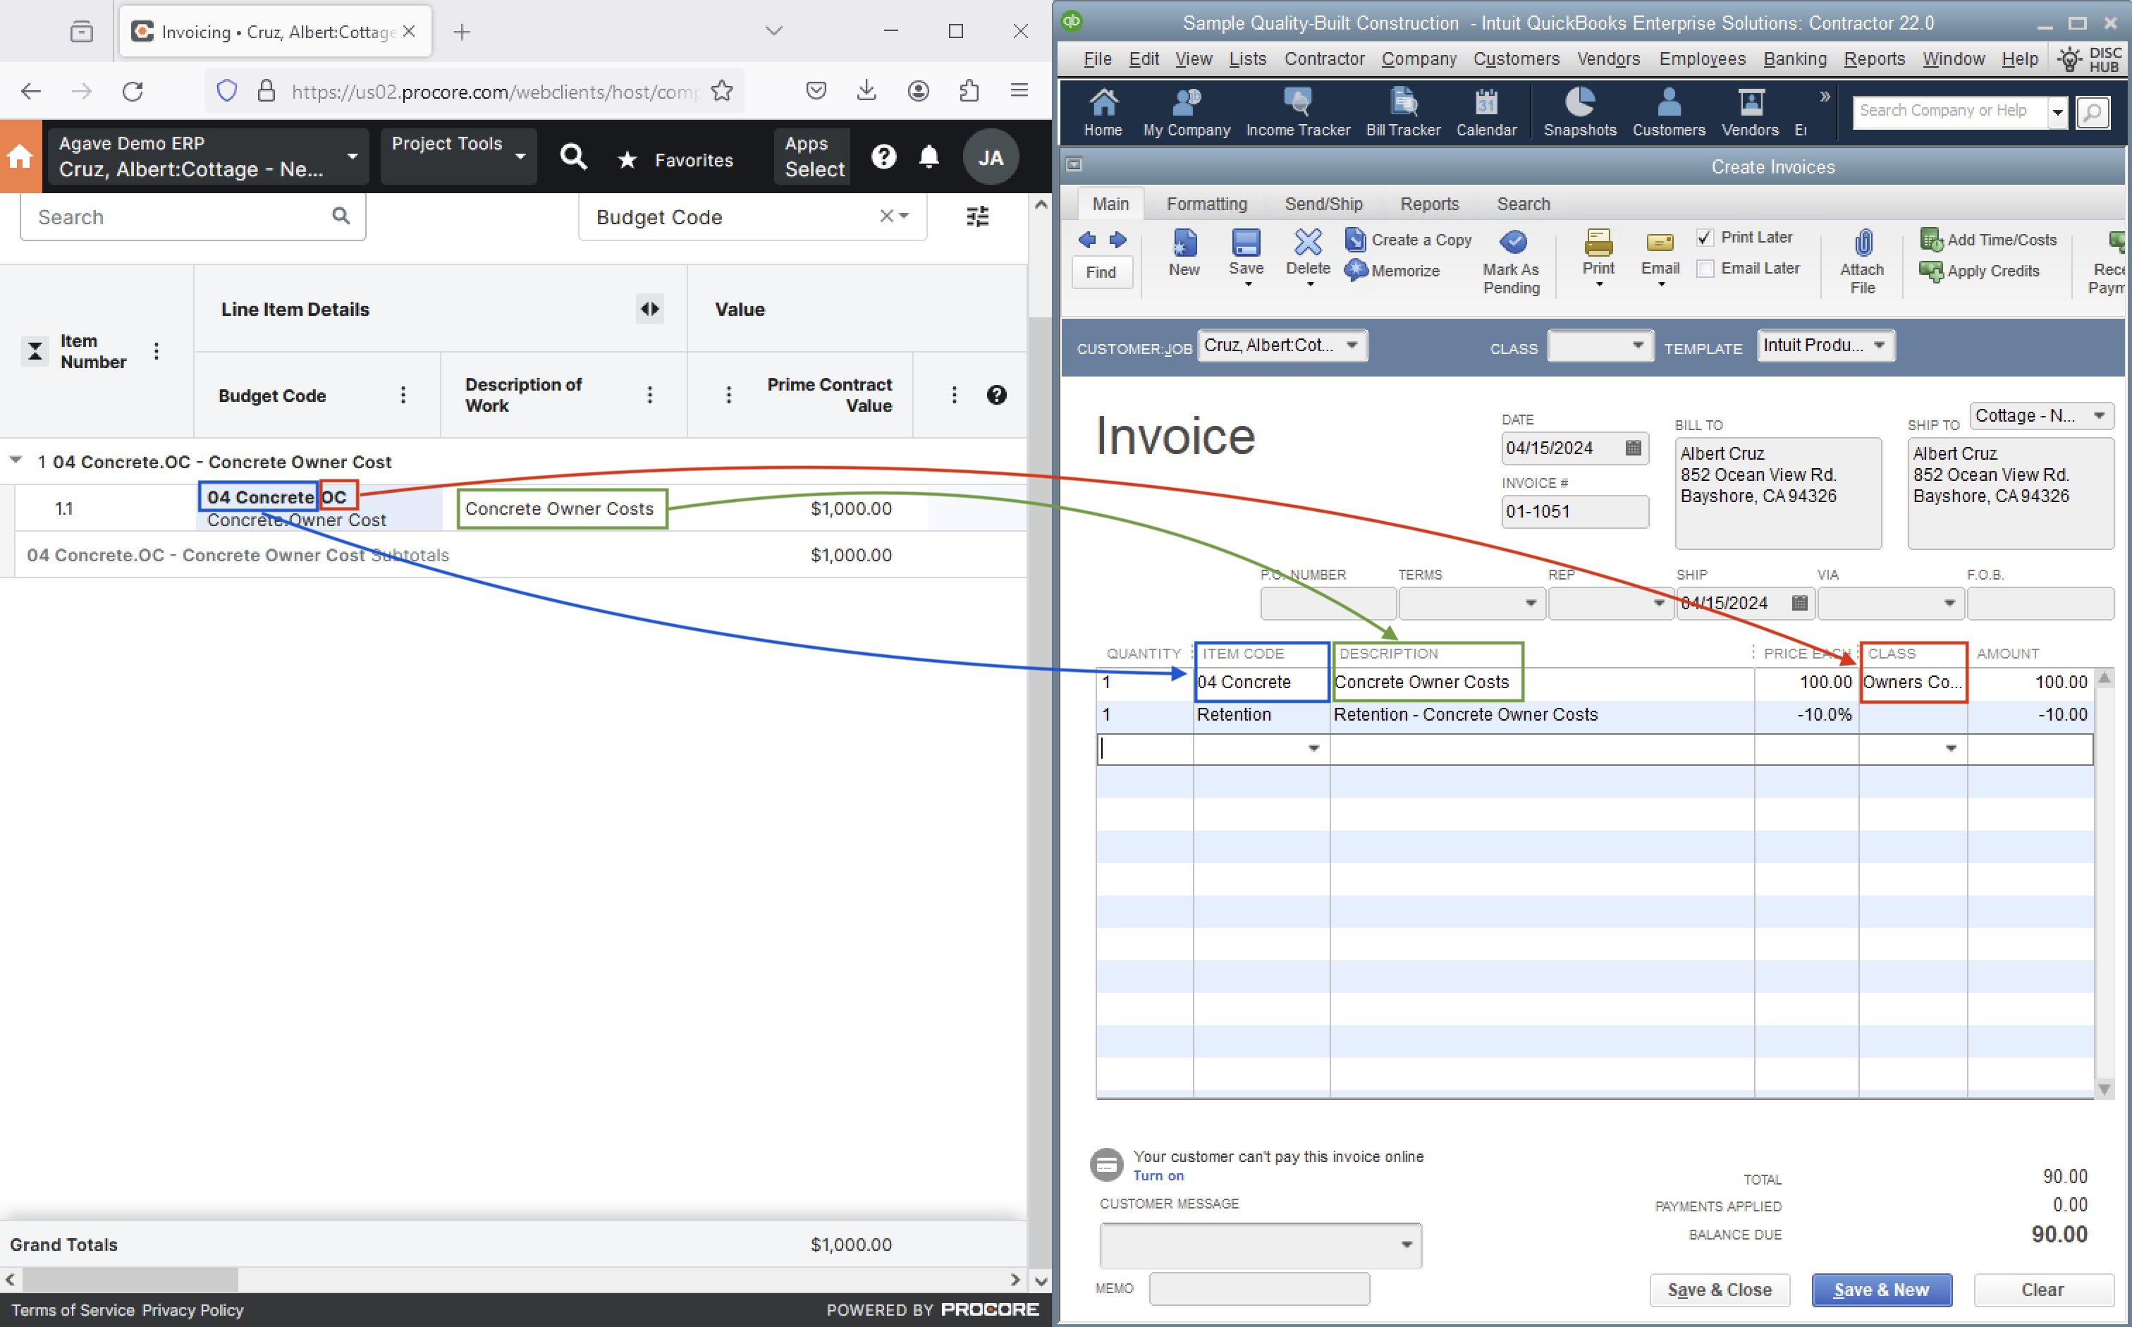The image size is (2132, 1327).
Task: Click Save & Close button
Action: click(1719, 1289)
